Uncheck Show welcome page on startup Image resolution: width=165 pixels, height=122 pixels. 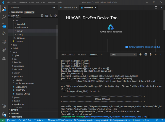[127, 47]
